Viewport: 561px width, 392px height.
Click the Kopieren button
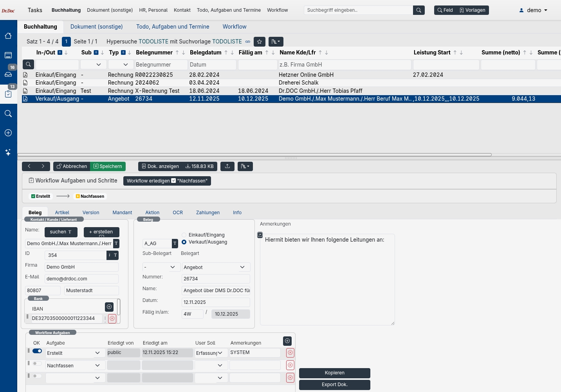[335, 373]
